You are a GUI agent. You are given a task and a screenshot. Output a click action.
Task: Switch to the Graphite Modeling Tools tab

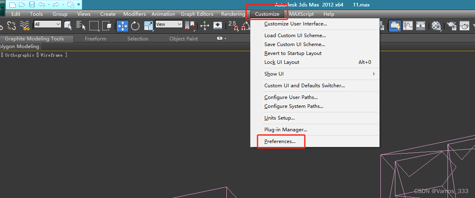point(34,39)
